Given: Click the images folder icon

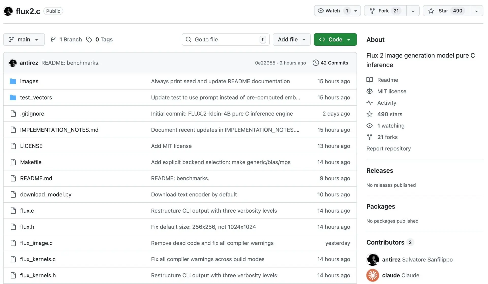Looking at the screenshot, I should 13,81.
